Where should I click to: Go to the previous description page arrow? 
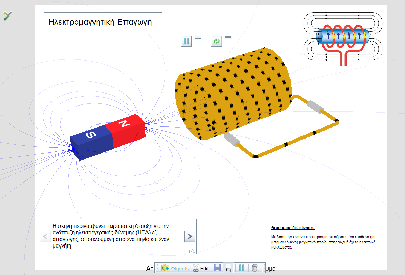tap(45, 236)
